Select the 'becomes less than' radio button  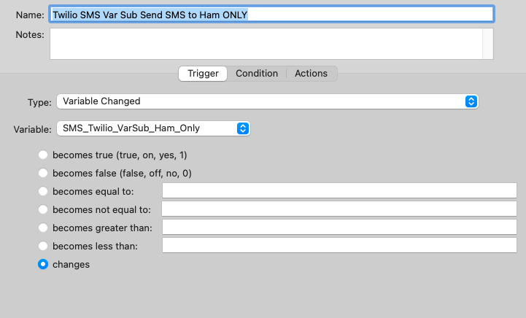click(x=43, y=246)
